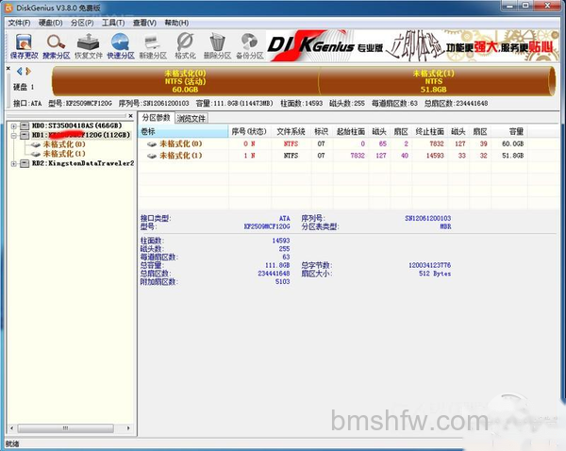The image size is (566, 451).
Task: Click the 保存更改 save changes icon
Action: pyautogui.click(x=24, y=46)
